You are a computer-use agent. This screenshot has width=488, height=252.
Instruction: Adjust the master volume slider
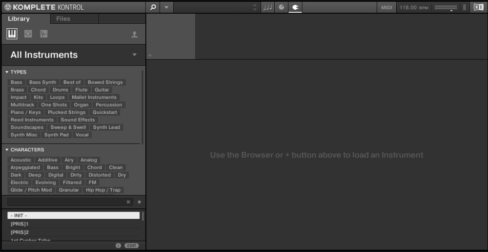click(446, 7)
